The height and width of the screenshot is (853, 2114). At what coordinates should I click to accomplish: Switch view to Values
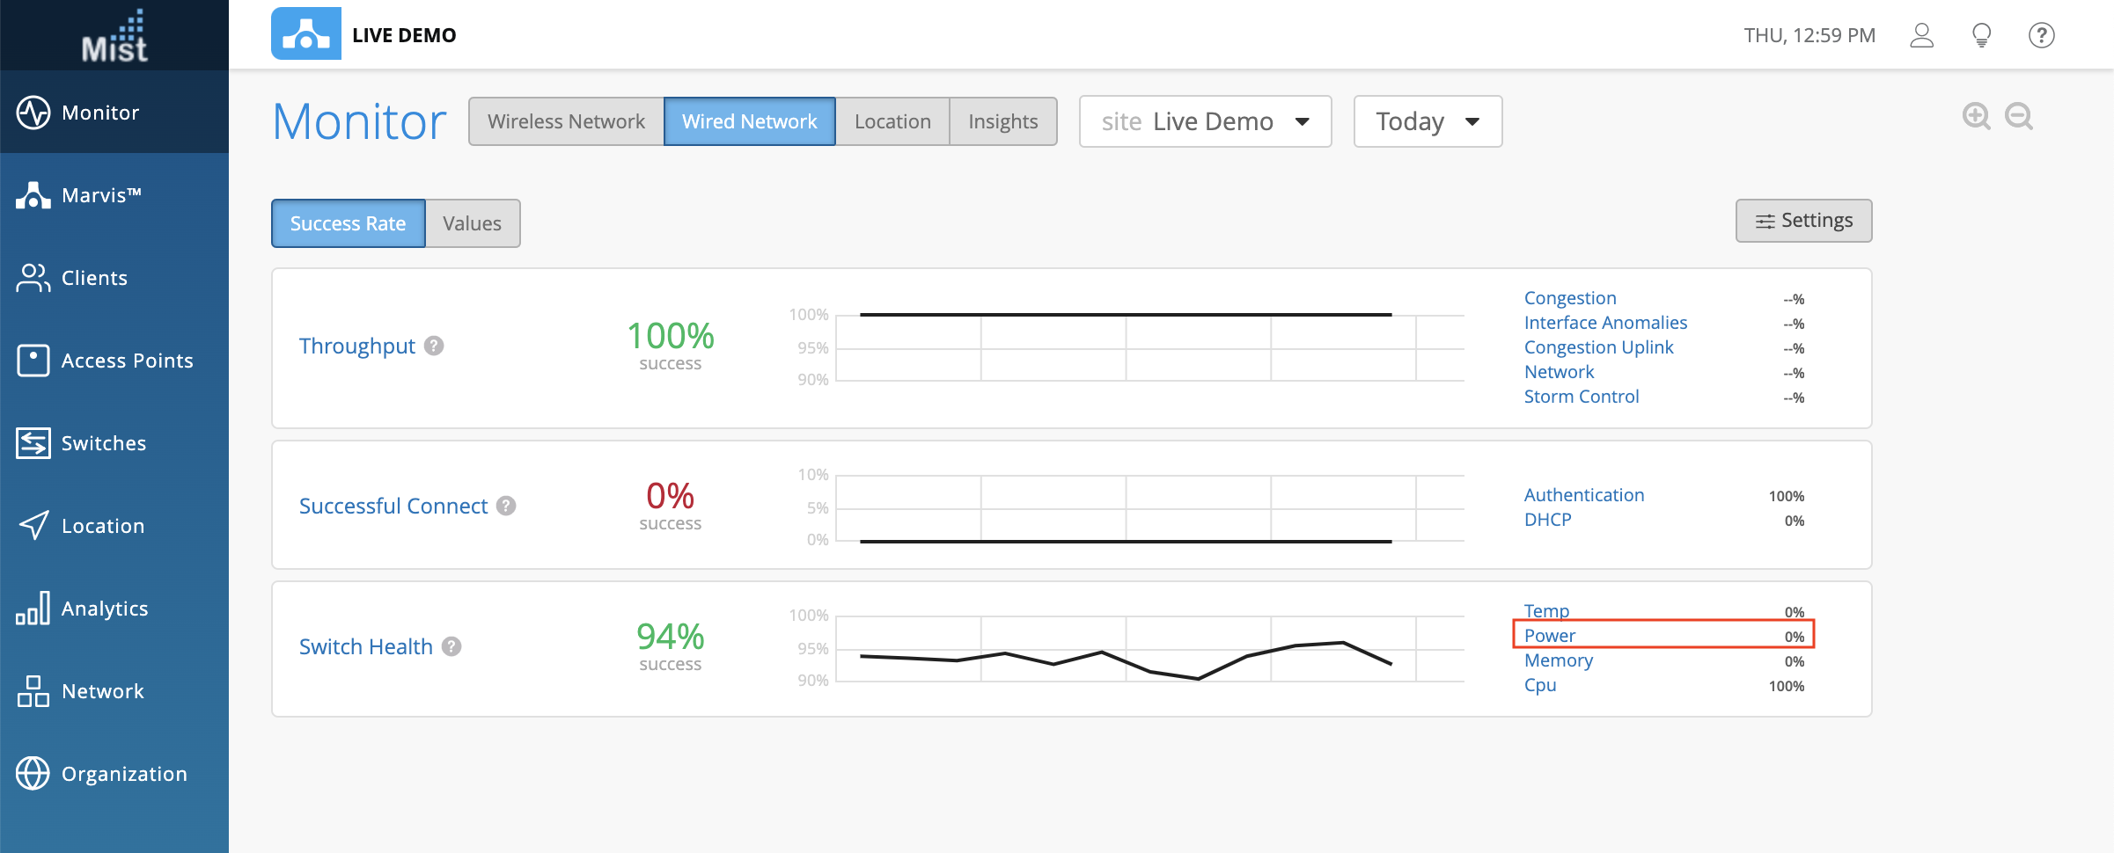pos(472,223)
